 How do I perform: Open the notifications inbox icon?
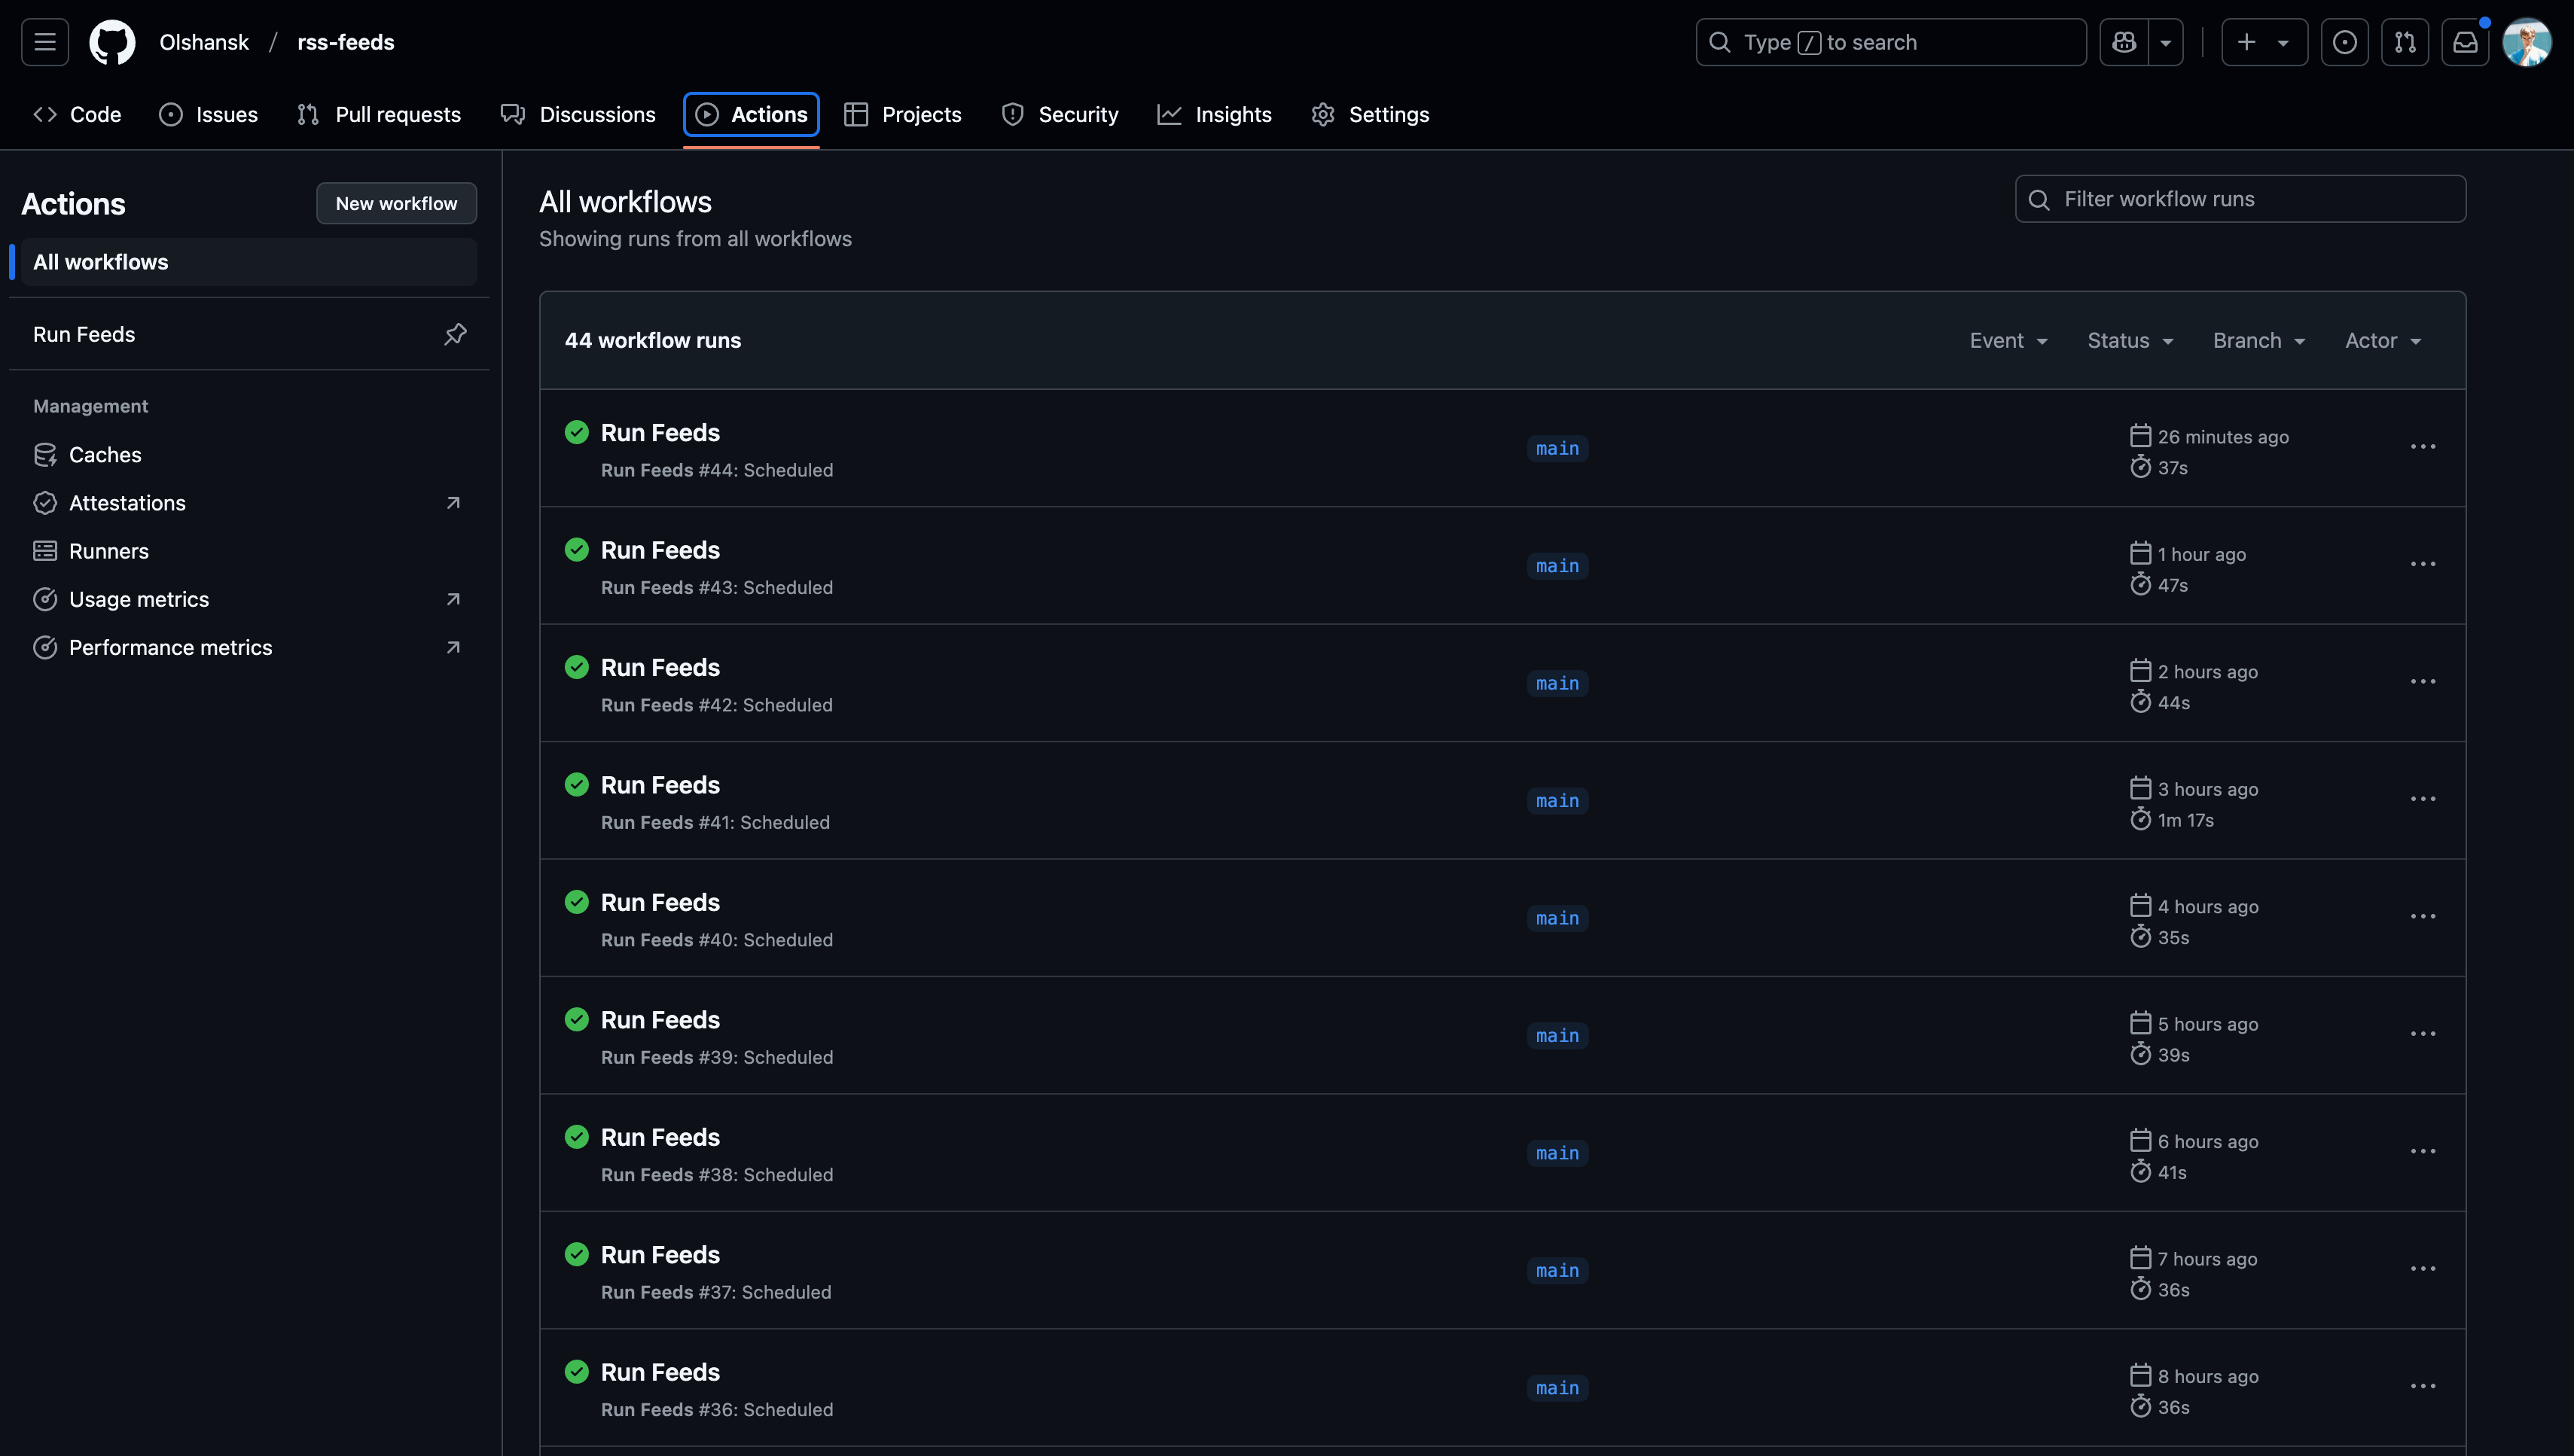click(x=2465, y=42)
